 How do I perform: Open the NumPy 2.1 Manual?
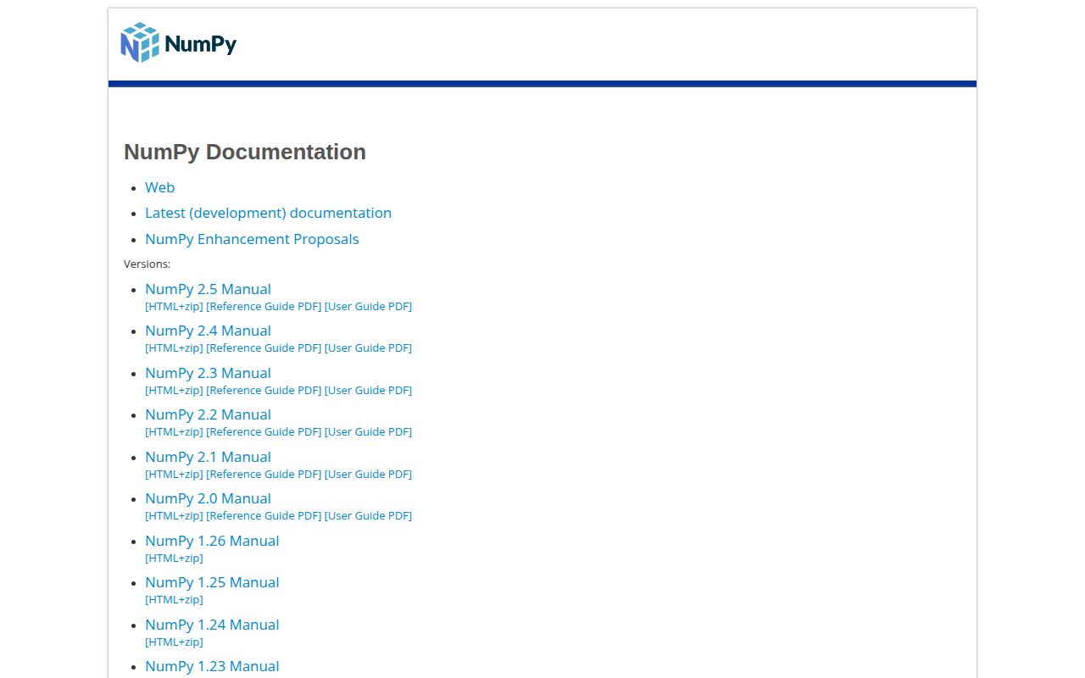pos(208,457)
